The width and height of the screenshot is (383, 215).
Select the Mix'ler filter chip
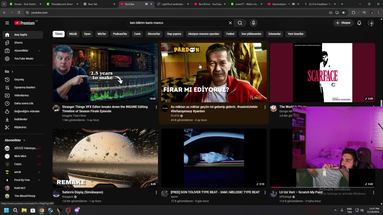[102, 34]
